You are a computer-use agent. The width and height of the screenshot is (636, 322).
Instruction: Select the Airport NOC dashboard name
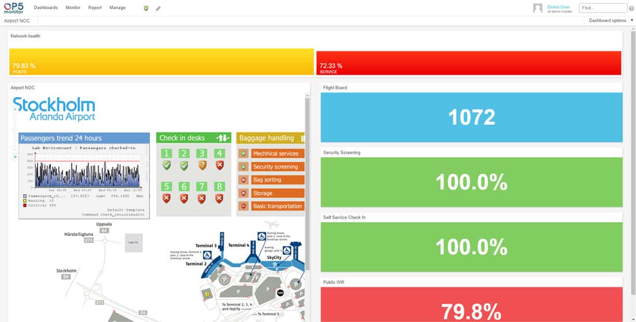pos(17,21)
